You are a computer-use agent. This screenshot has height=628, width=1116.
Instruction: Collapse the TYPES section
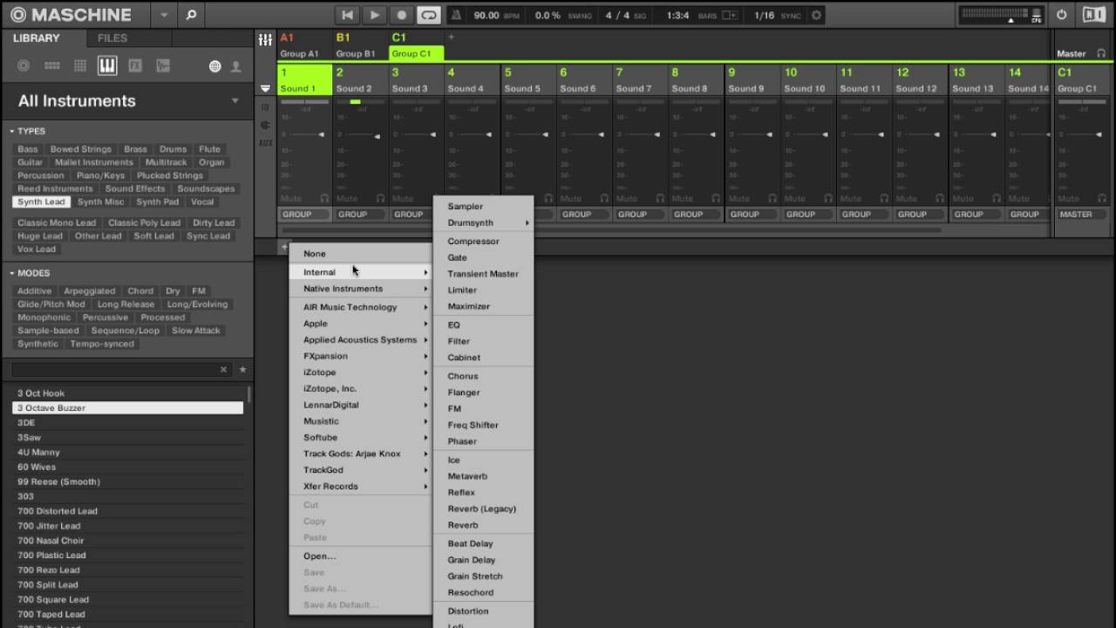coord(12,131)
